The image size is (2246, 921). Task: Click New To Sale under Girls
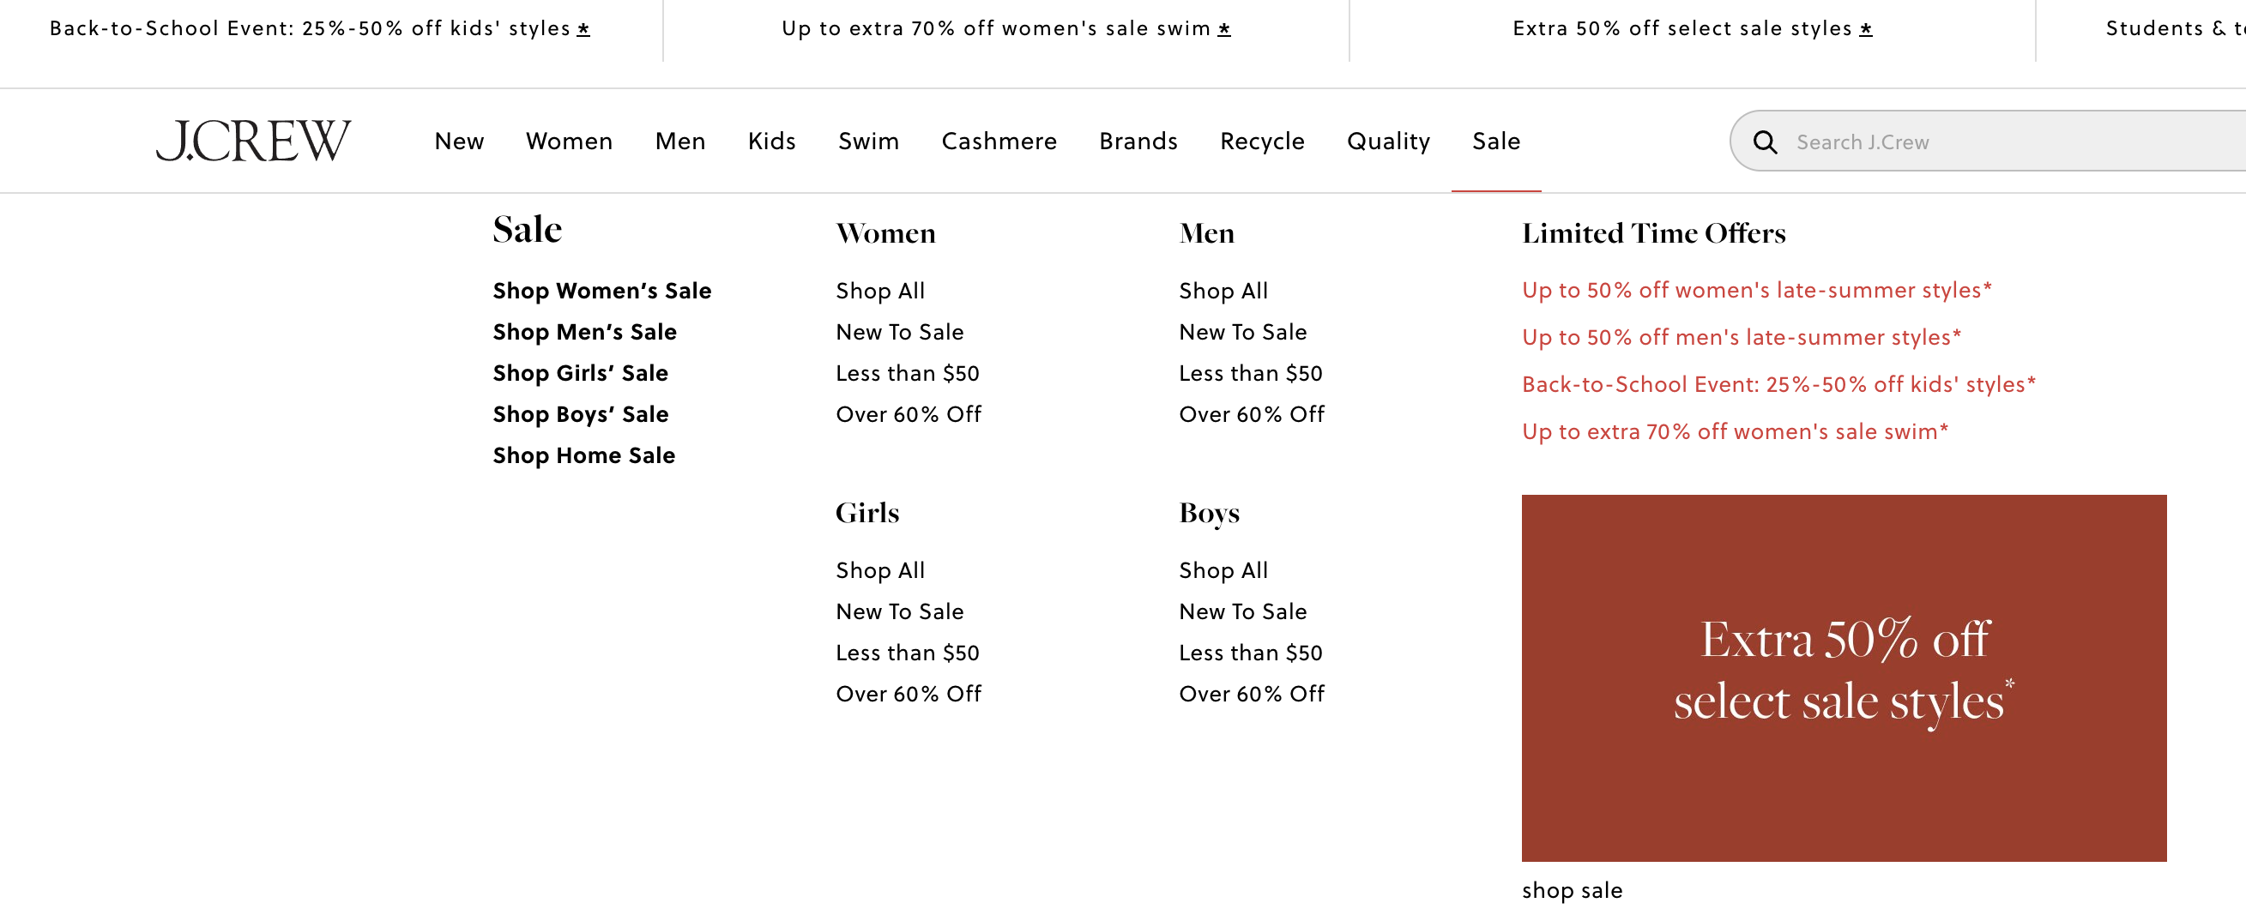tap(899, 612)
